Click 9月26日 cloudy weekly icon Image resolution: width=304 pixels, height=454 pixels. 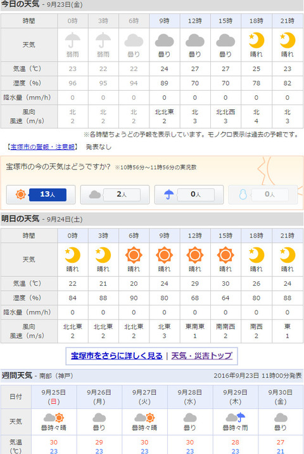(99, 418)
